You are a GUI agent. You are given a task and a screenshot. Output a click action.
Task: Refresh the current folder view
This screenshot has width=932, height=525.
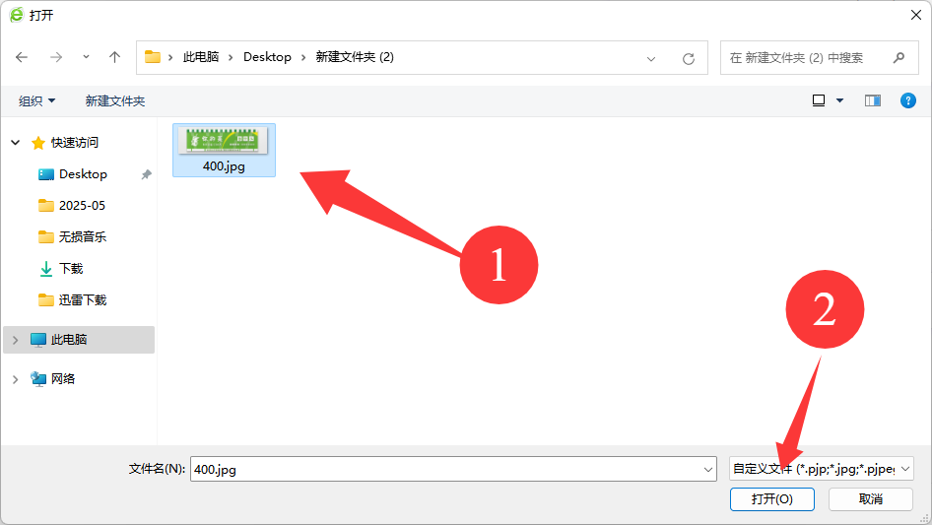[689, 58]
